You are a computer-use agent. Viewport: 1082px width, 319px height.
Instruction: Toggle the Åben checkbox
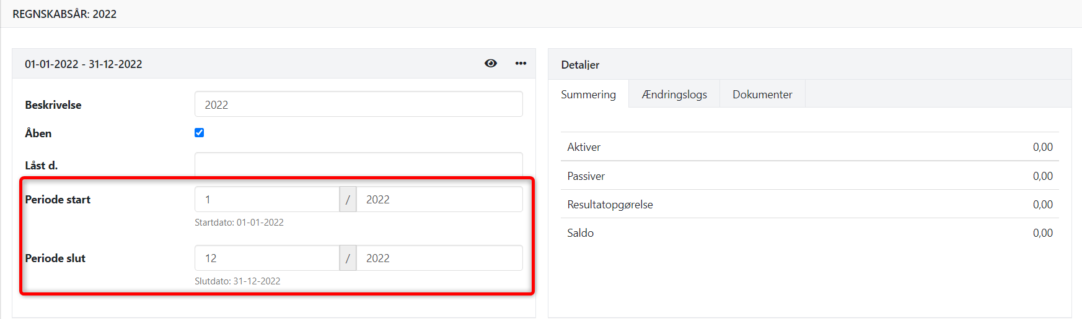[x=200, y=133]
